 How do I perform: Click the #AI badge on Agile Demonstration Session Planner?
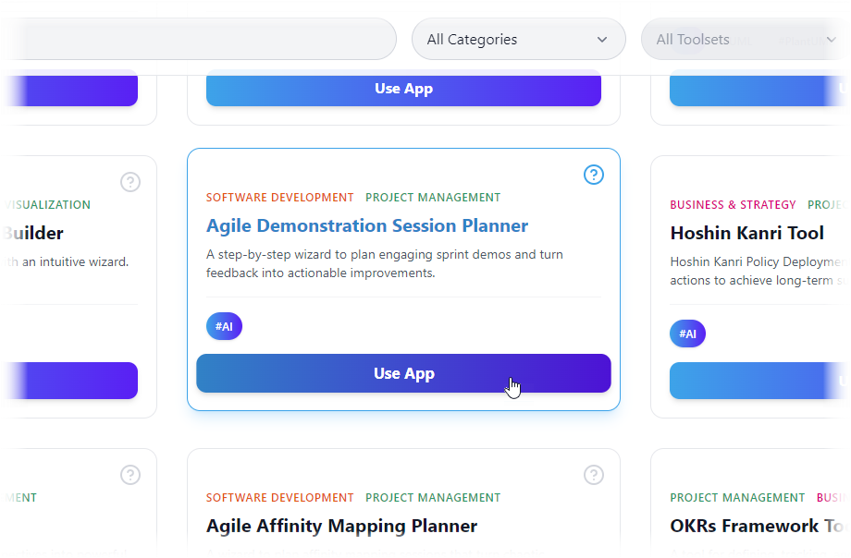click(223, 325)
